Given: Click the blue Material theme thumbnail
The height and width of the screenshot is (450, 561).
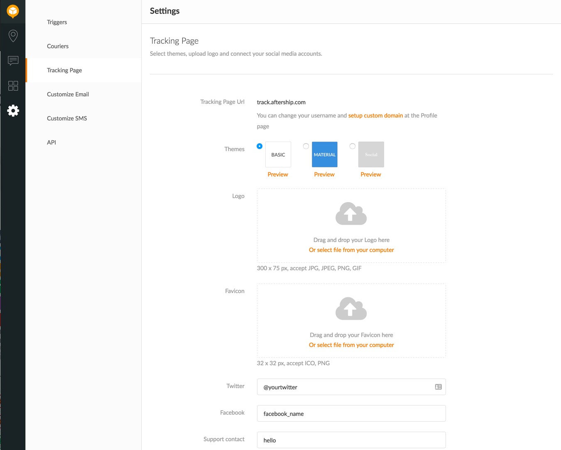Looking at the screenshot, I should (x=324, y=154).
